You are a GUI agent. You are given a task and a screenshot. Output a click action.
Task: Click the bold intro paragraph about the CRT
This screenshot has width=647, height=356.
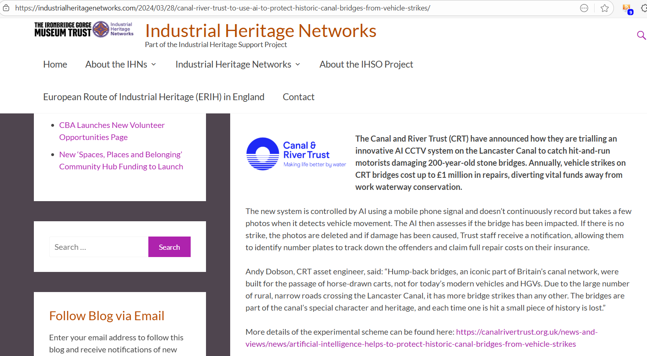pyautogui.click(x=490, y=163)
